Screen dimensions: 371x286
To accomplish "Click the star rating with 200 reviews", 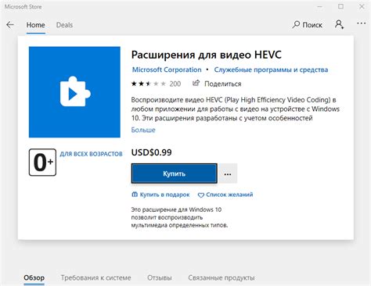I will tap(156, 84).
